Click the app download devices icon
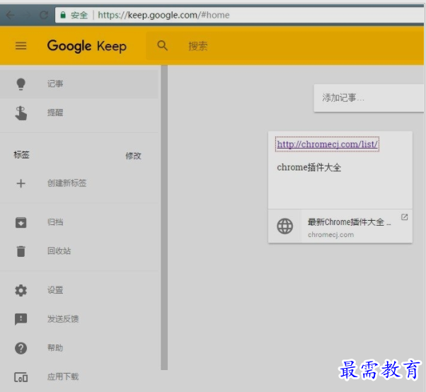The image size is (426, 392). pos(21,377)
